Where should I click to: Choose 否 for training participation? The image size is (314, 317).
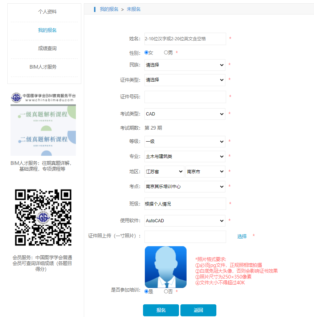(x=166, y=291)
